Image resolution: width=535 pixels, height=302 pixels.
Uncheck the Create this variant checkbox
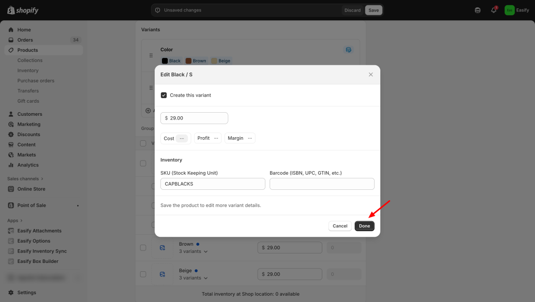point(164,95)
